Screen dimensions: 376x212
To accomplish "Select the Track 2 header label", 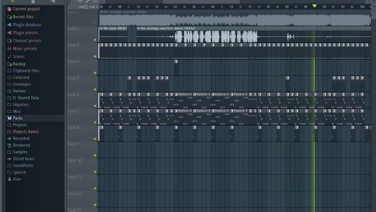I will pos(73,29).
